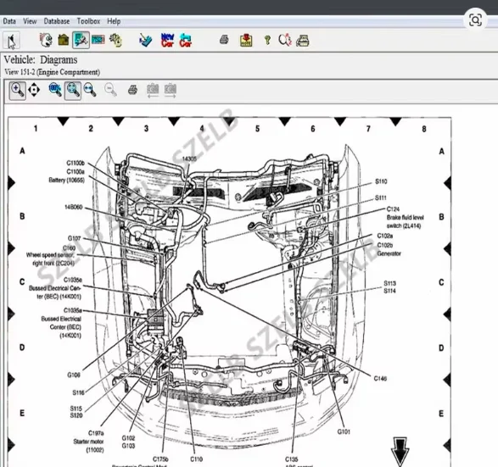Click the '14305' harness label at the top

point(189,158)
